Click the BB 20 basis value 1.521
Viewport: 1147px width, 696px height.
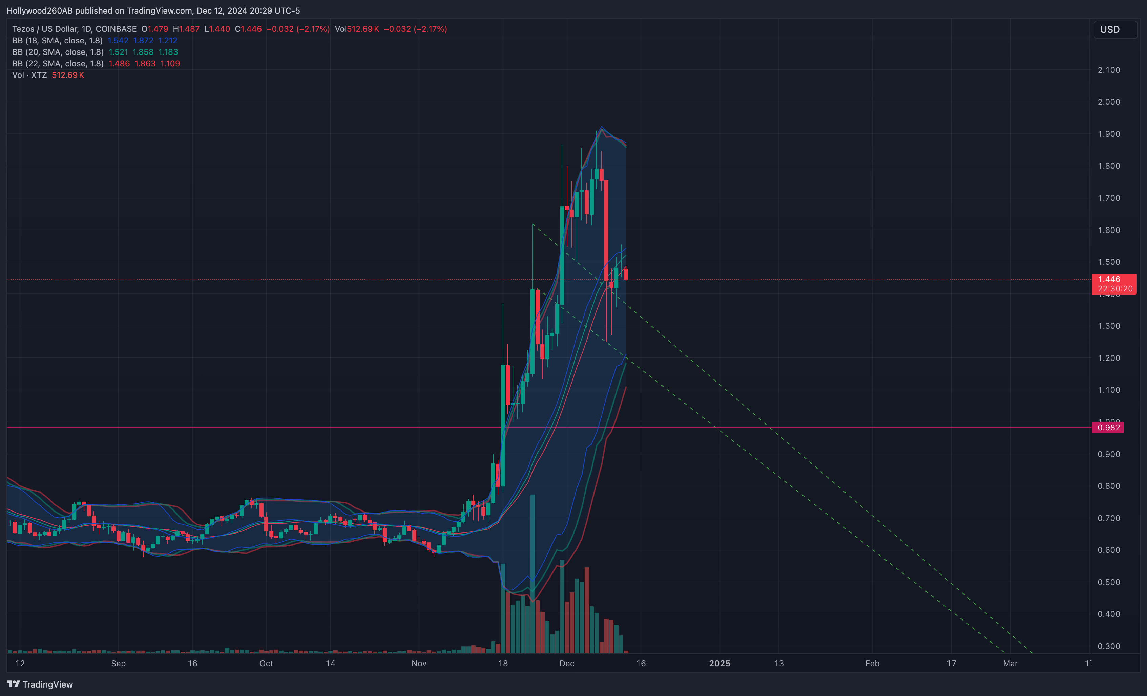click(x=118, y=52)
